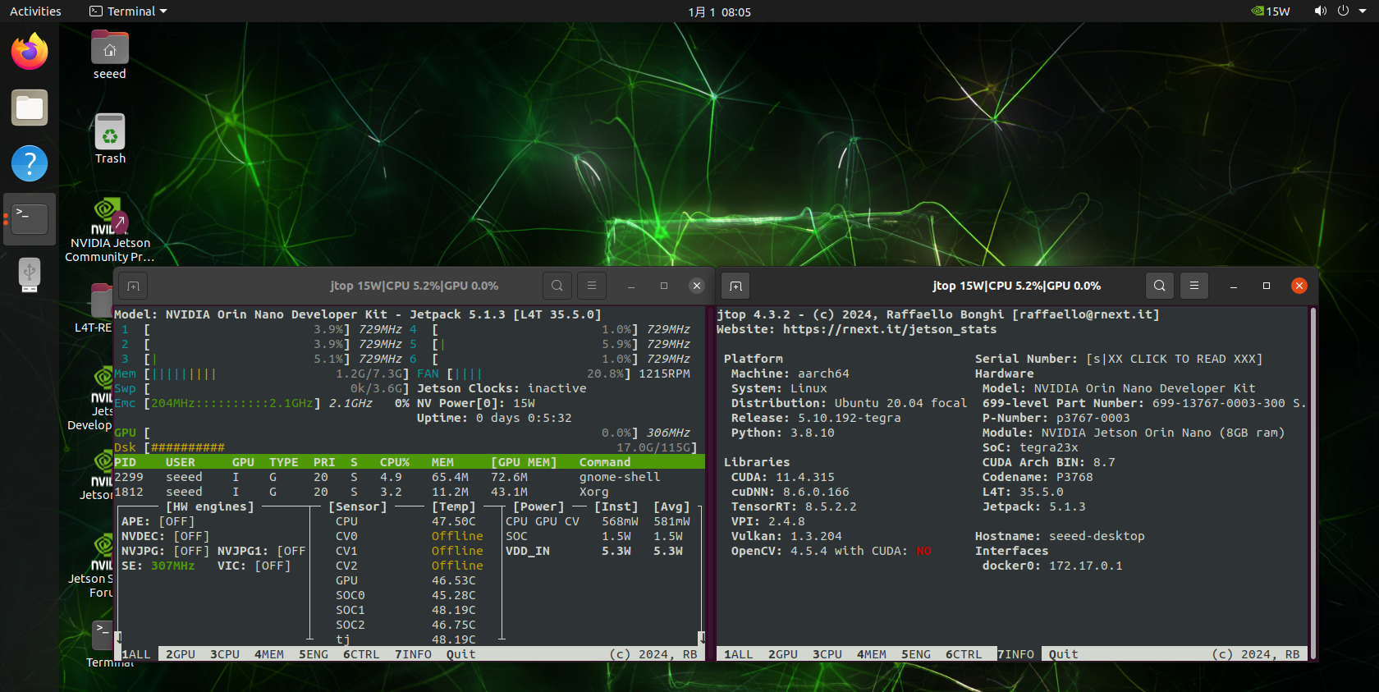This screenshot has width=1379, height=692.
Task: Switch to 4MEM tab in right jtop
Action: 872,654
